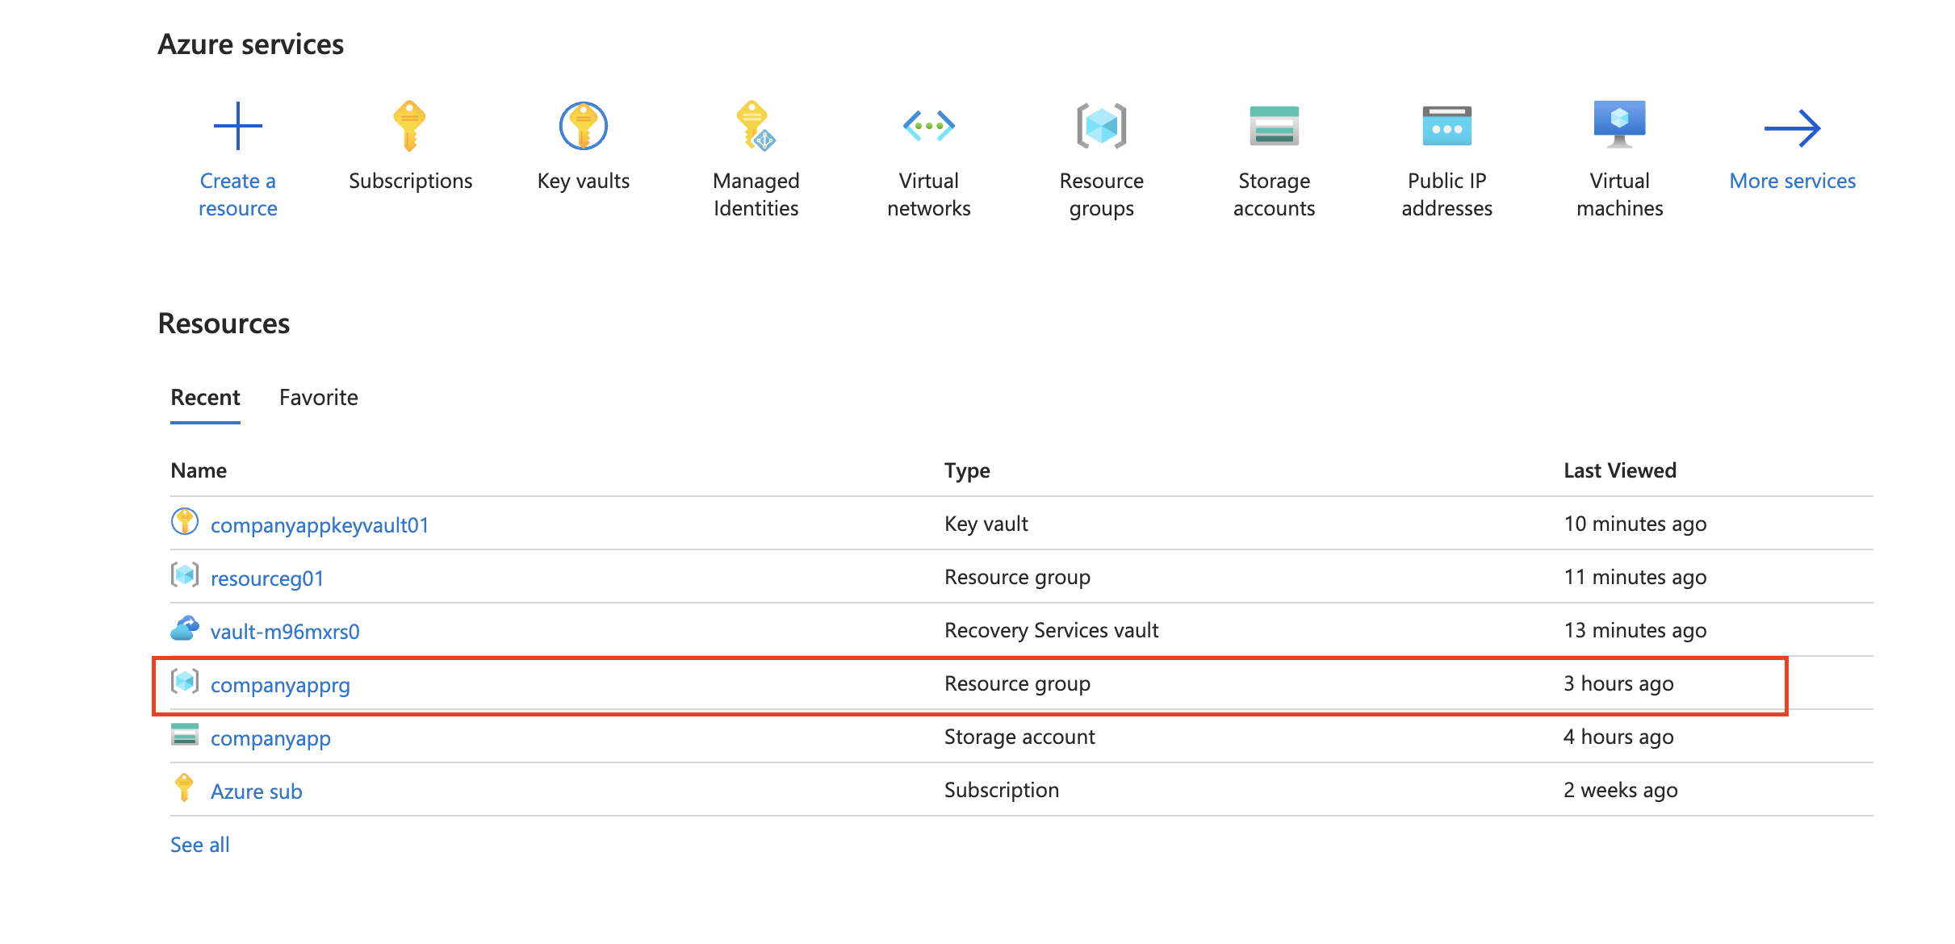Open the Managed Identities icon
The width and height of the screenshot is (1955, 944).
(756, 126)
